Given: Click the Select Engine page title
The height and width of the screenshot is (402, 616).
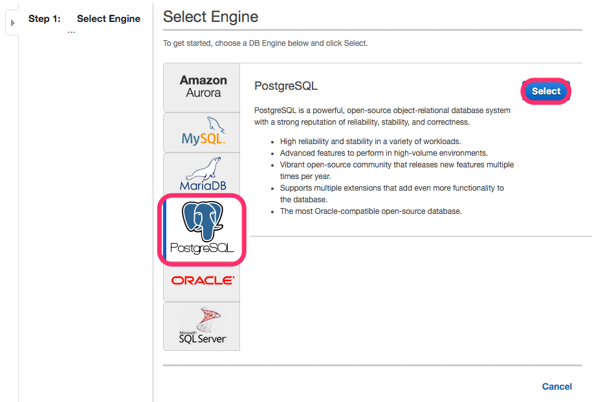Looking at the screenshot, I should 210,17.
